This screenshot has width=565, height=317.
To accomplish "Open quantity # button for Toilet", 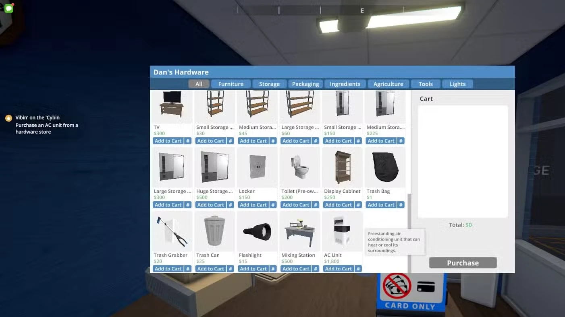I will [316, 205].
